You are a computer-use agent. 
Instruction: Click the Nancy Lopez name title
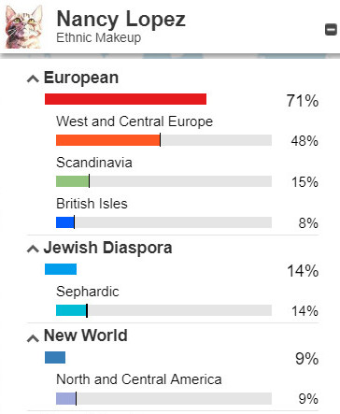click(x=121, y=20)
